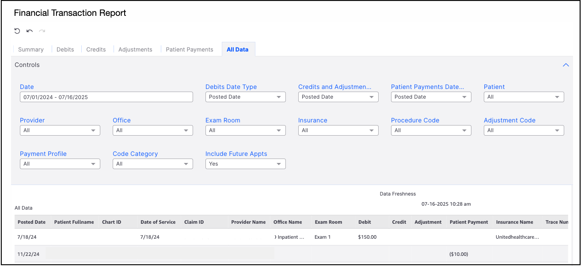Switch to the Summary tab
Viewport: 581px width, 266px height.
[x=31, y=49]
